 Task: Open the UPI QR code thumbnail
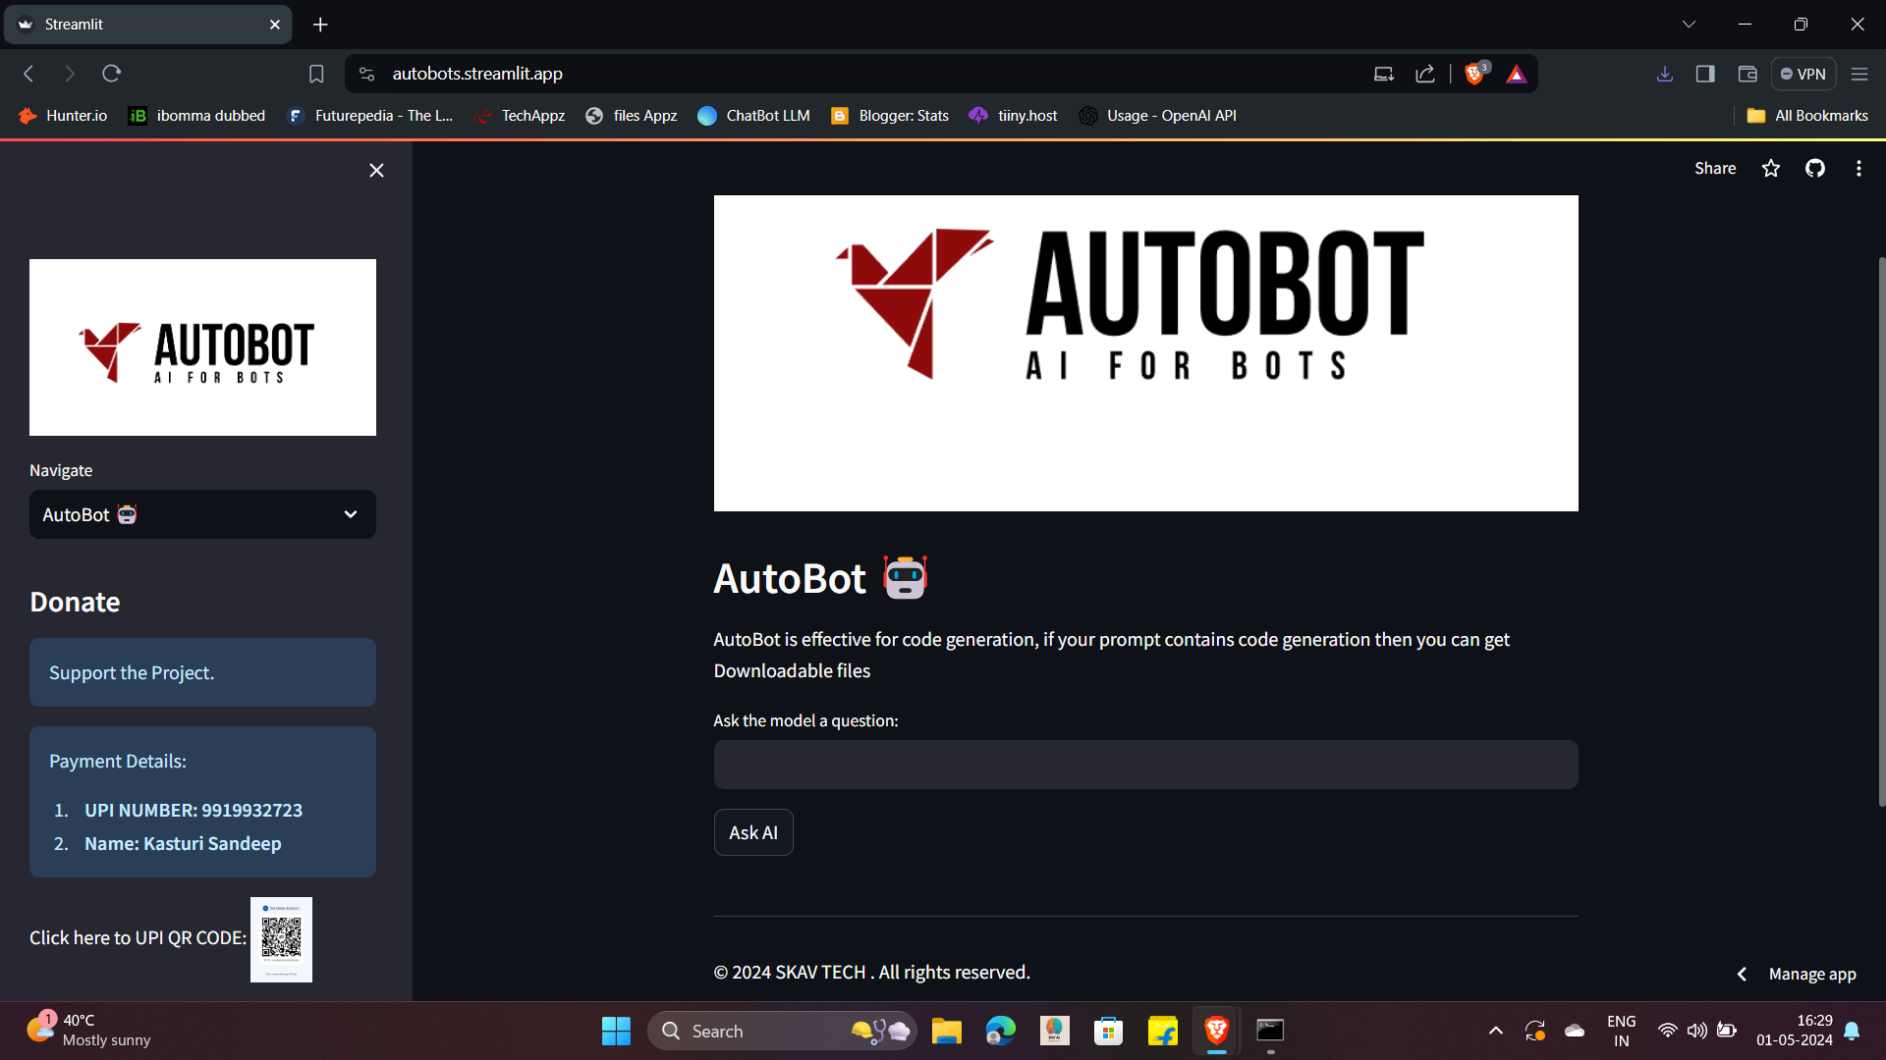click(x=281, y=939)
